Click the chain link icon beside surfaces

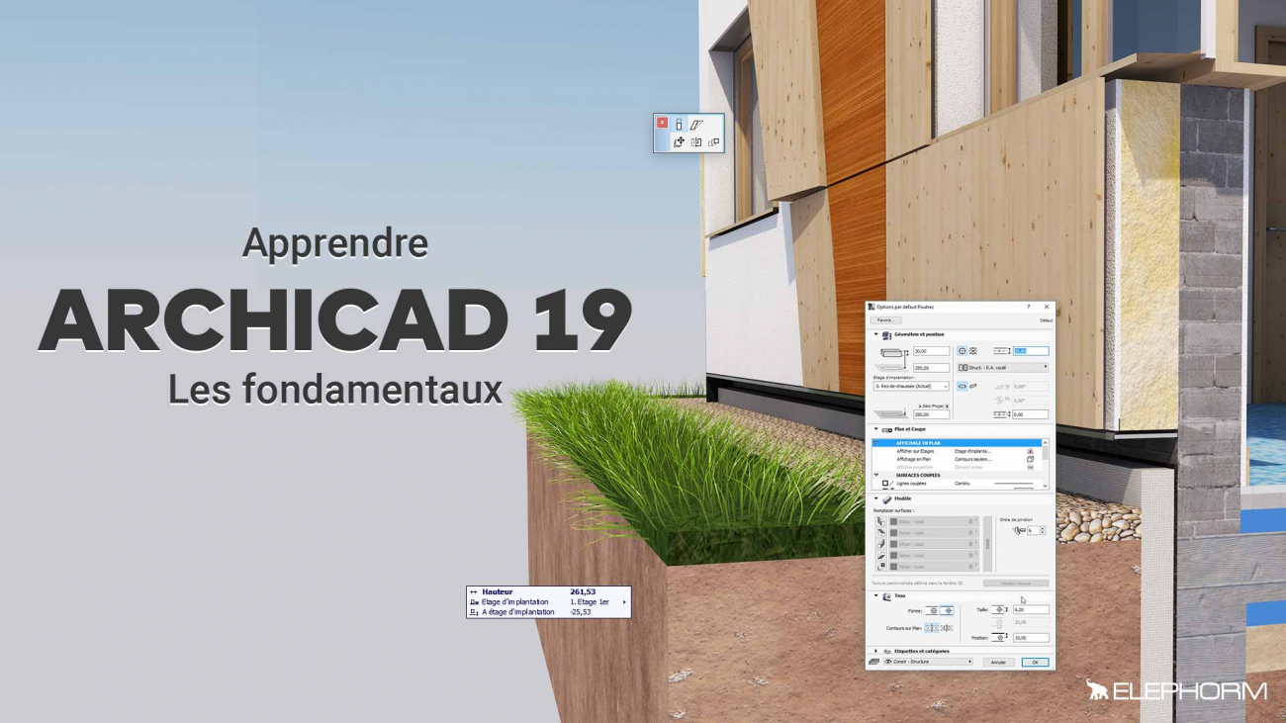(x=987, y=544)
